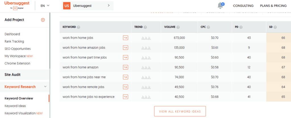This screenshot has width=291, height=118.
Task: Click the 135,000 volume value
Action: click(x=179, y=48)
